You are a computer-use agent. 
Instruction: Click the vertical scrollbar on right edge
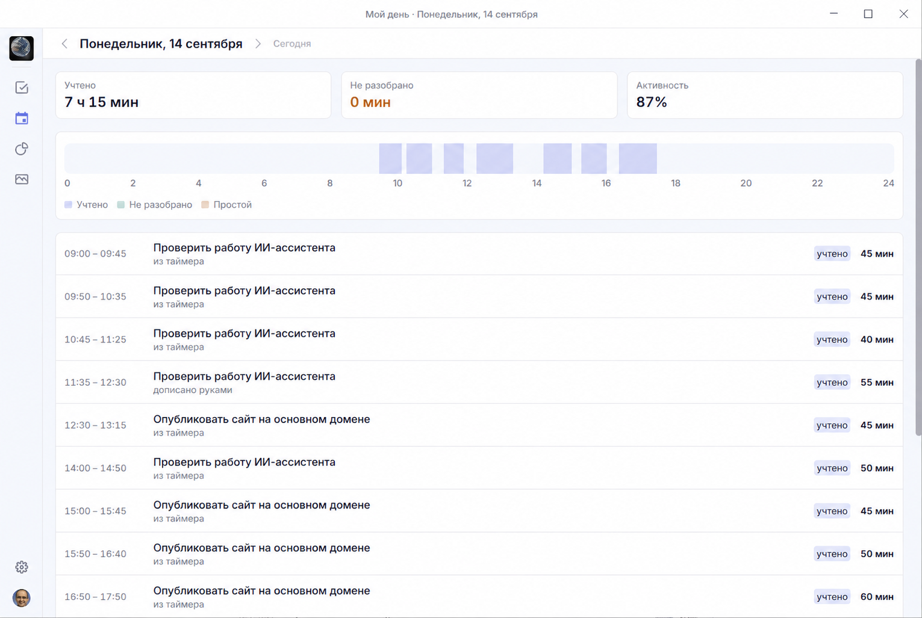[918, 247]
